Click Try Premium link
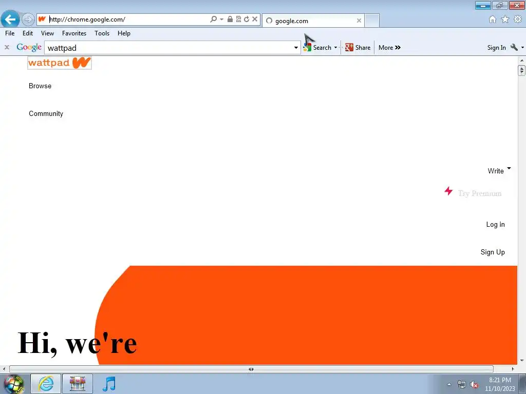Viewport: 526px width, 394px height. click(480, 193)
